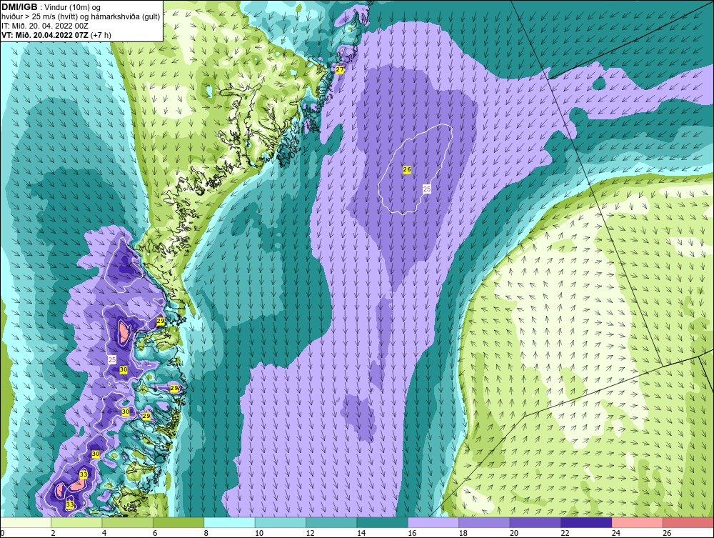Click the legend scale number 22
The image size is (714, 538).
pos(565,533)
